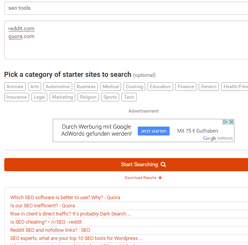The width and height of the screenshot is (248, 245).
Task: Click the Start Searching button
Action: (x=126, y=165)
